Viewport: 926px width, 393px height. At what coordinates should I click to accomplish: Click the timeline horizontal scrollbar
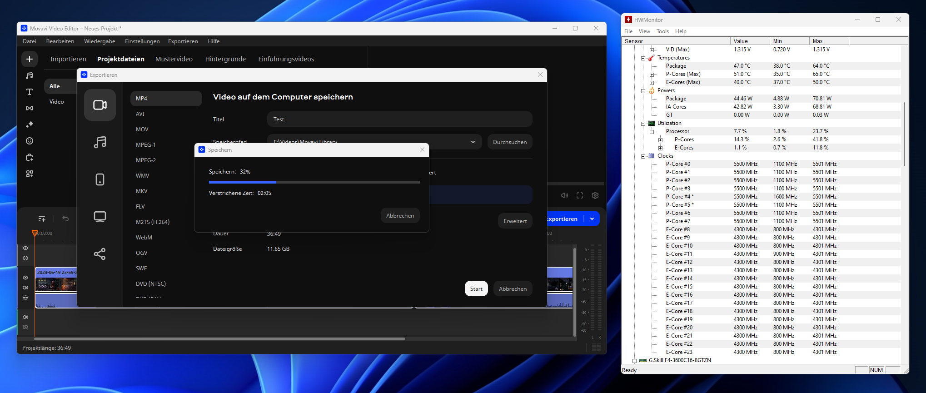click(x=219, y=339)
